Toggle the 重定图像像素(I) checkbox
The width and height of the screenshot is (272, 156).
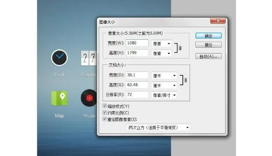[105, 119]
